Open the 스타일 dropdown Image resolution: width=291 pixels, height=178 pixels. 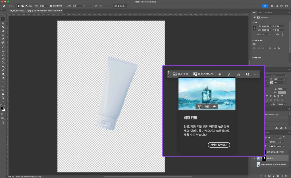pos(78,6)
